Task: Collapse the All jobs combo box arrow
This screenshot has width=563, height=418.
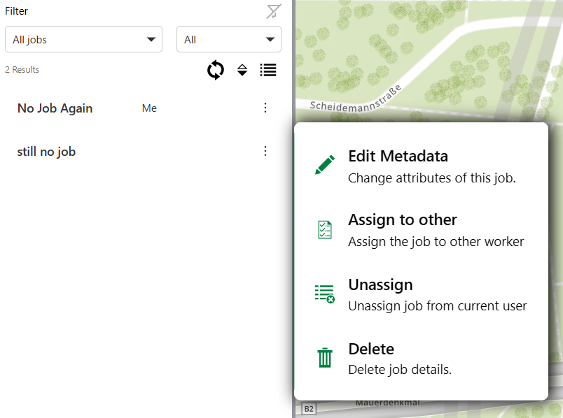Action: 151,39
